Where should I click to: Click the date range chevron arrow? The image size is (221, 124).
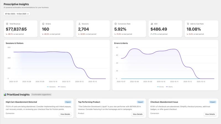[28, 14]
